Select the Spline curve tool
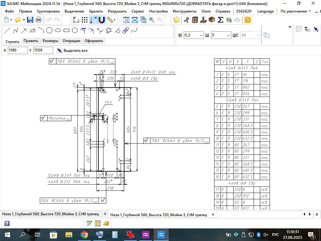Image resolution: width=321 pixels, height=241 pixels. tap(134, 30)
